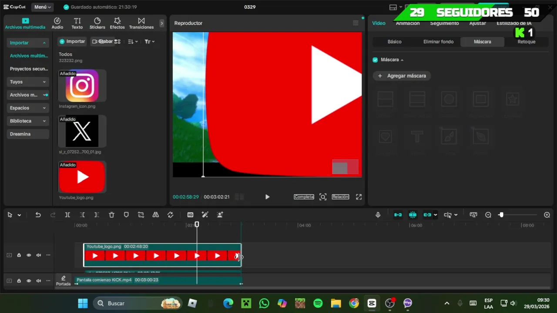This screenshot has width=557, height=313.
Task: Open the Básico sub-tab
Action: pyautogui.click(x=395, y=42)
